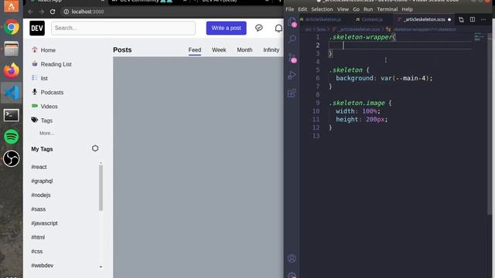Switch posts to the Week tab

click(219, 50)
